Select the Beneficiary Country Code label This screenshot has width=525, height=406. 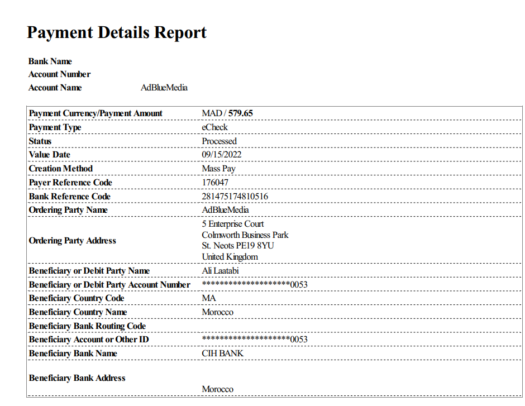(x=77, y=298)
